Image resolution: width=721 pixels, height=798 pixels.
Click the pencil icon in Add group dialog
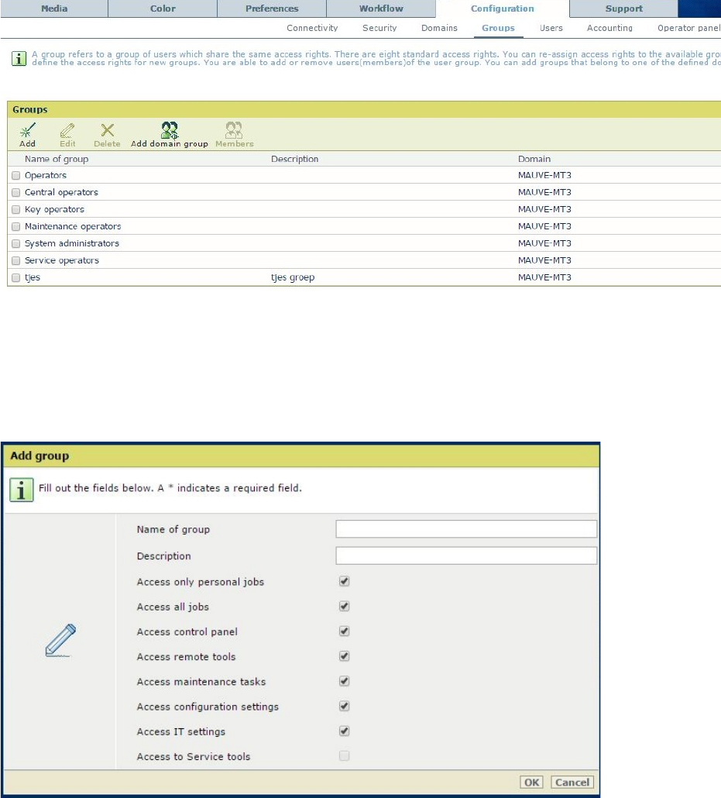pyautogui.click(x=60, y=640)
